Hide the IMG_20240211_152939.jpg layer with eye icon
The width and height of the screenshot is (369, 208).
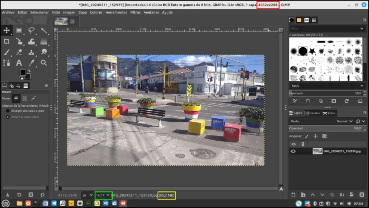(293, 151)
